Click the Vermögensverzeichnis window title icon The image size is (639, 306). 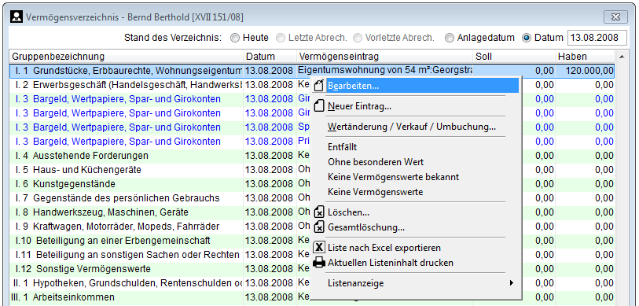(17, 17)
